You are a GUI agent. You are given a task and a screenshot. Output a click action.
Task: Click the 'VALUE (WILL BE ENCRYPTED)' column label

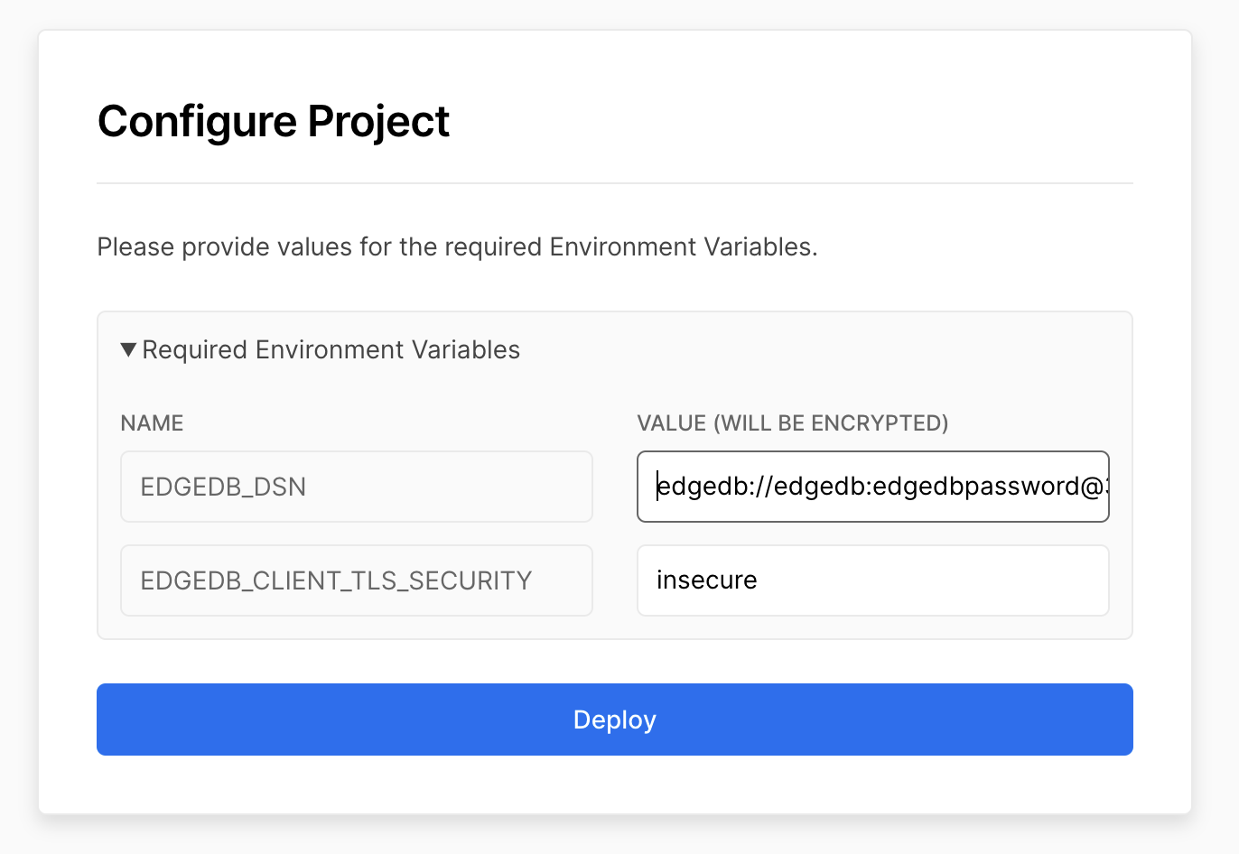click(793, 423)
